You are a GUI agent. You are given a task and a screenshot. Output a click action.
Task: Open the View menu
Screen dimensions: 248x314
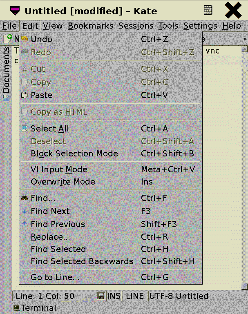53,26
